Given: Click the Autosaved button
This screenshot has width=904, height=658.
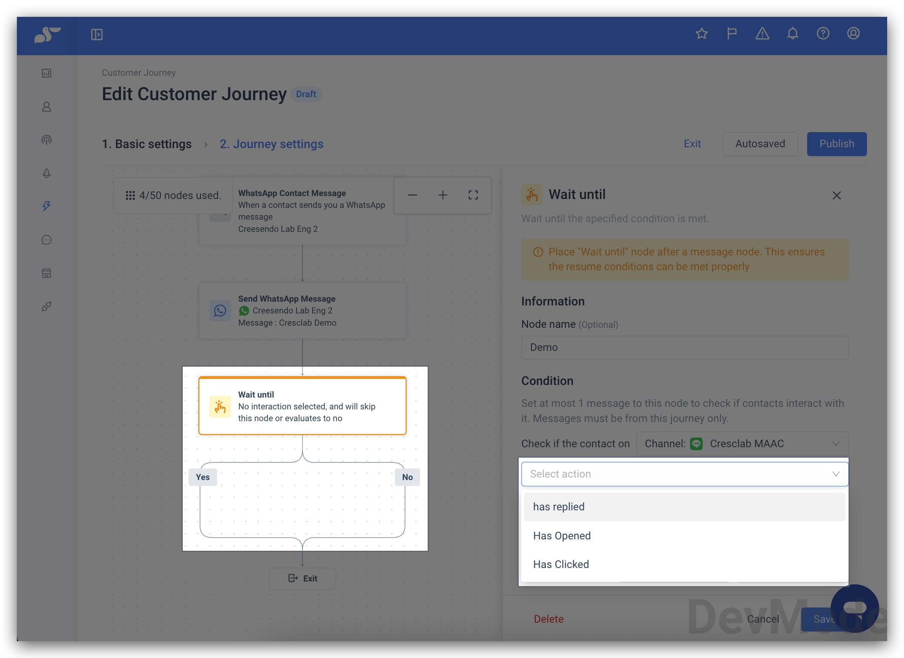Looking at the screenshot, I should [x=760, y=144].
